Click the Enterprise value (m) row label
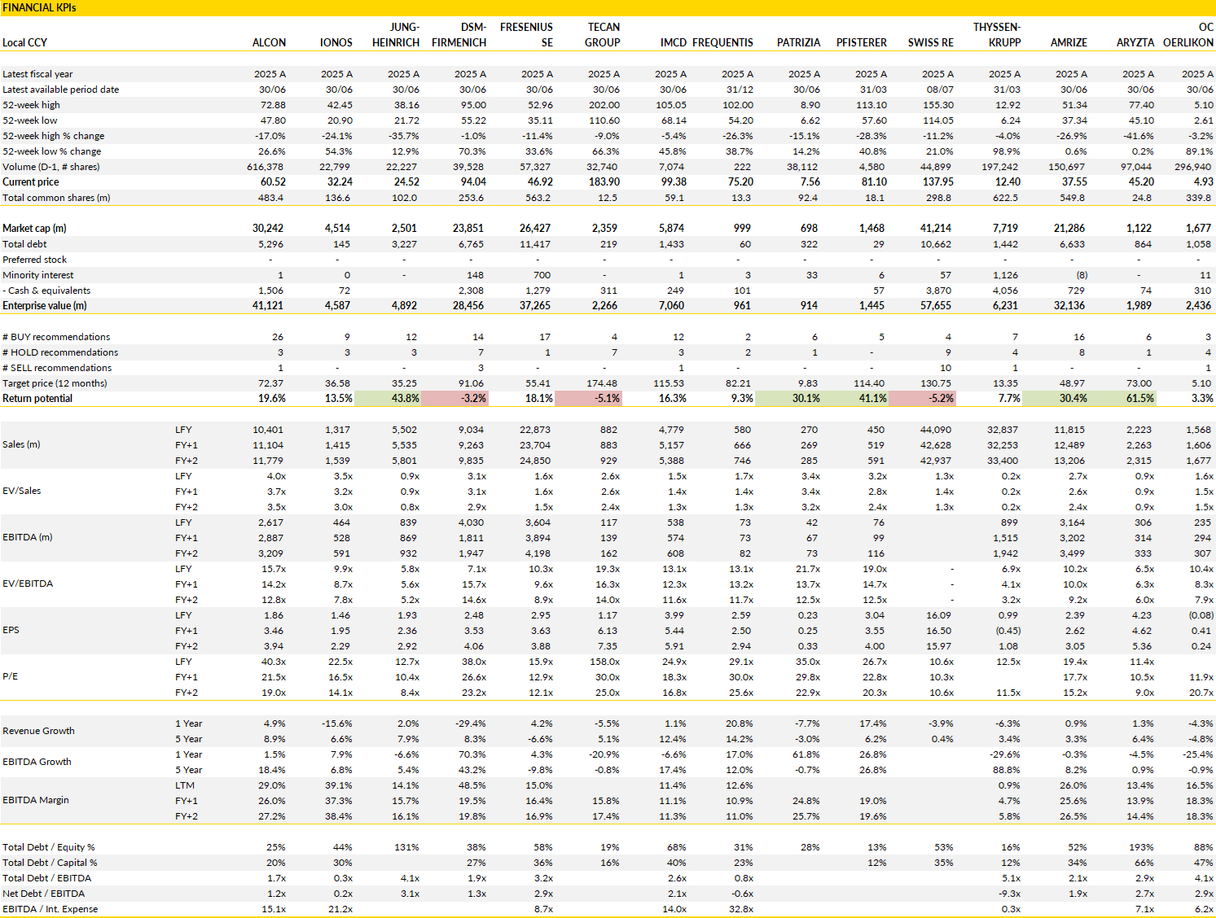The image size is (1216, 918). (44, 306)
